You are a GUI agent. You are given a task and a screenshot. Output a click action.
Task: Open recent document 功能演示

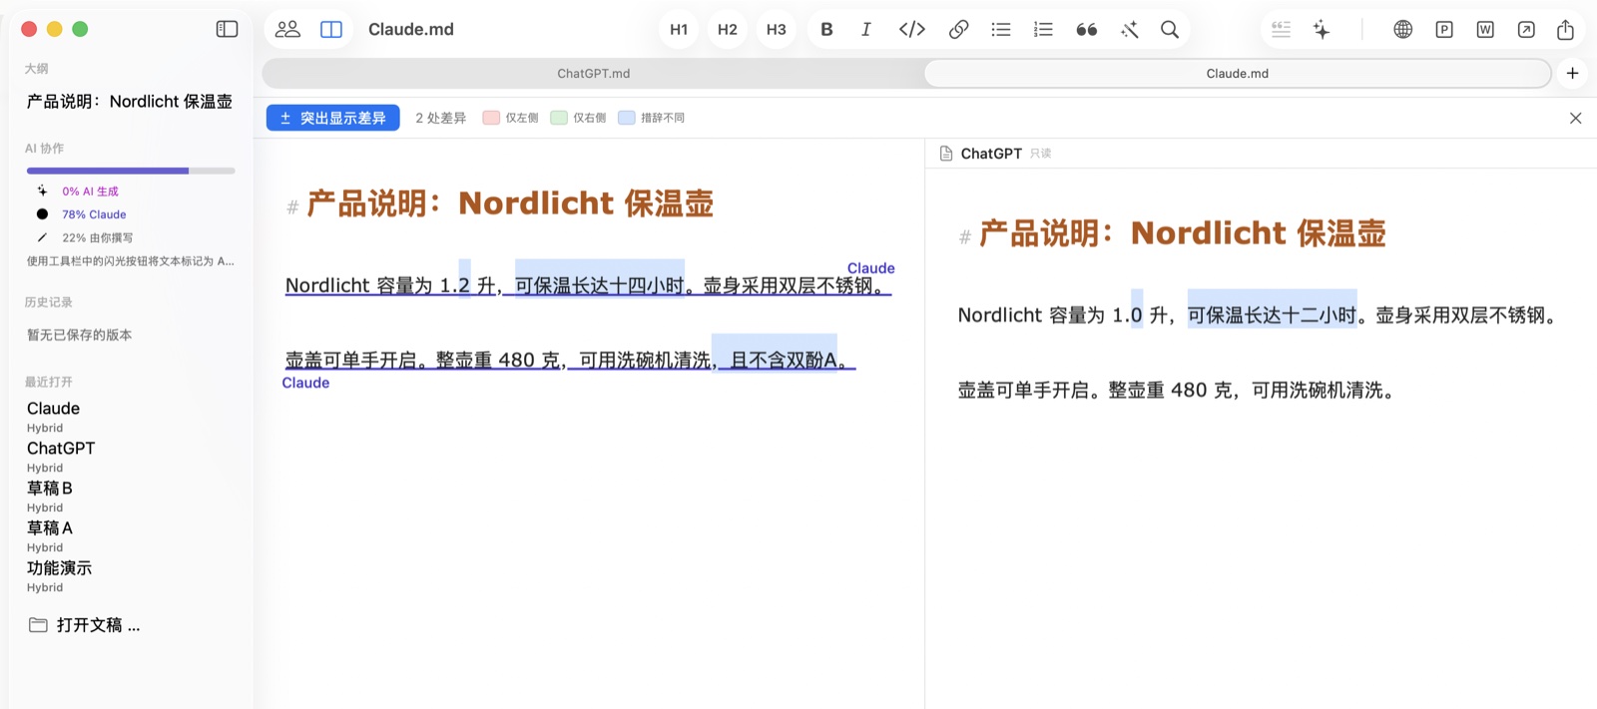(x=59, y=568)
